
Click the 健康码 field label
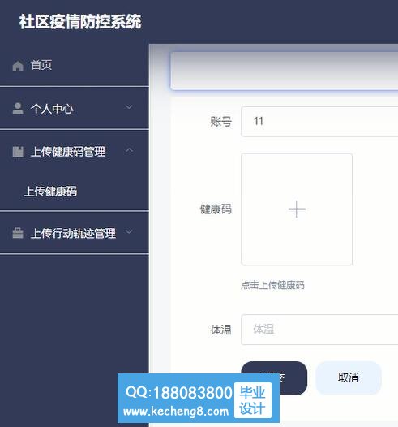pyautogui.click(x=216, y=209)
